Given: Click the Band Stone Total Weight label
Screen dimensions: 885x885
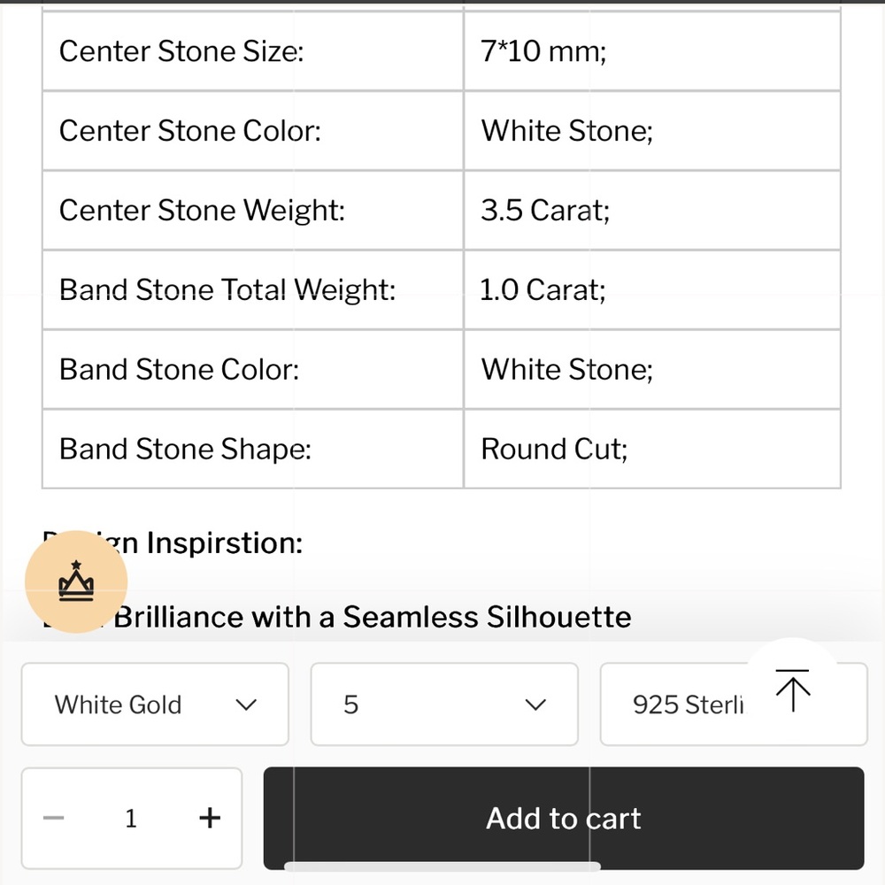Looking at the screenshot, I should tap(227, 290).
